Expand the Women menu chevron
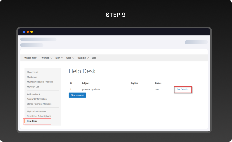232x142 pixels. 51,58
